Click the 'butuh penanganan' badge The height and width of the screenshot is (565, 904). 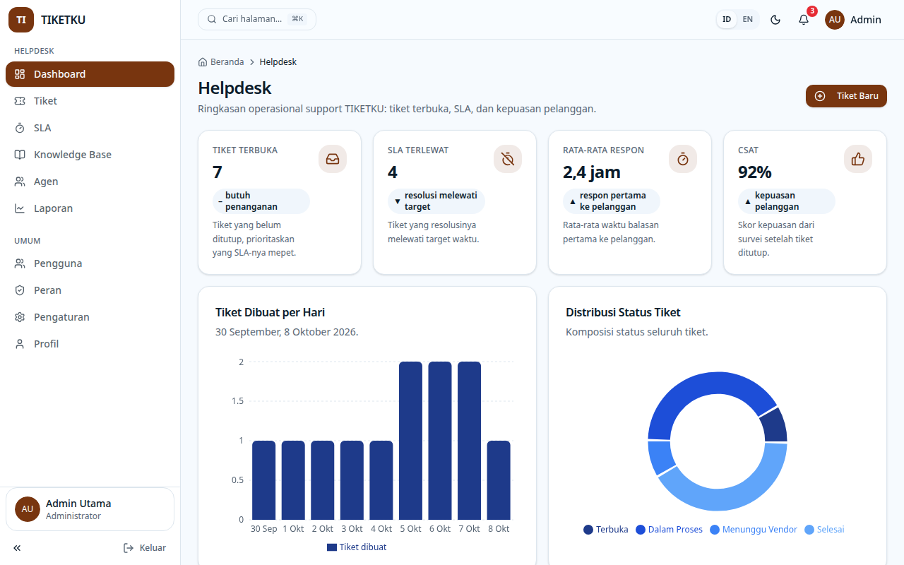click(x=261, y=201)
